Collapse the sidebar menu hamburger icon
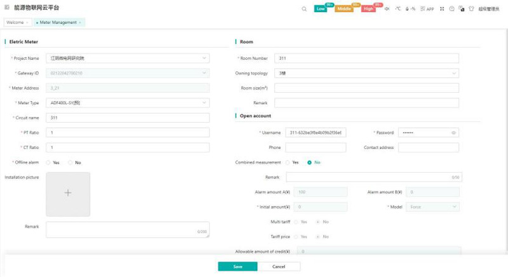Viewport: 508px width, 277px height. pyautogui.click(x=7, y=8)
